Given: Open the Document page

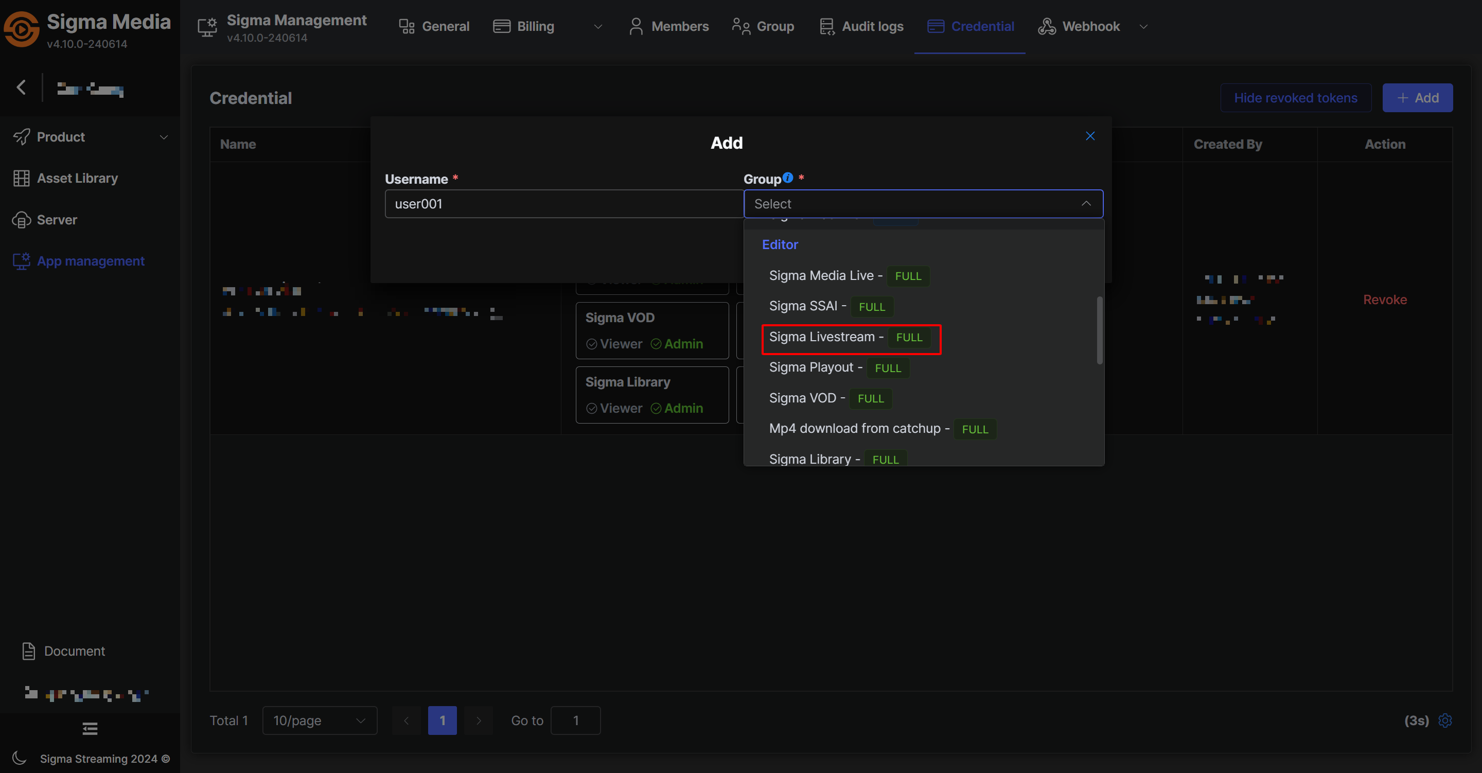Looking at the screenshot, I should (x=74, y=651).
